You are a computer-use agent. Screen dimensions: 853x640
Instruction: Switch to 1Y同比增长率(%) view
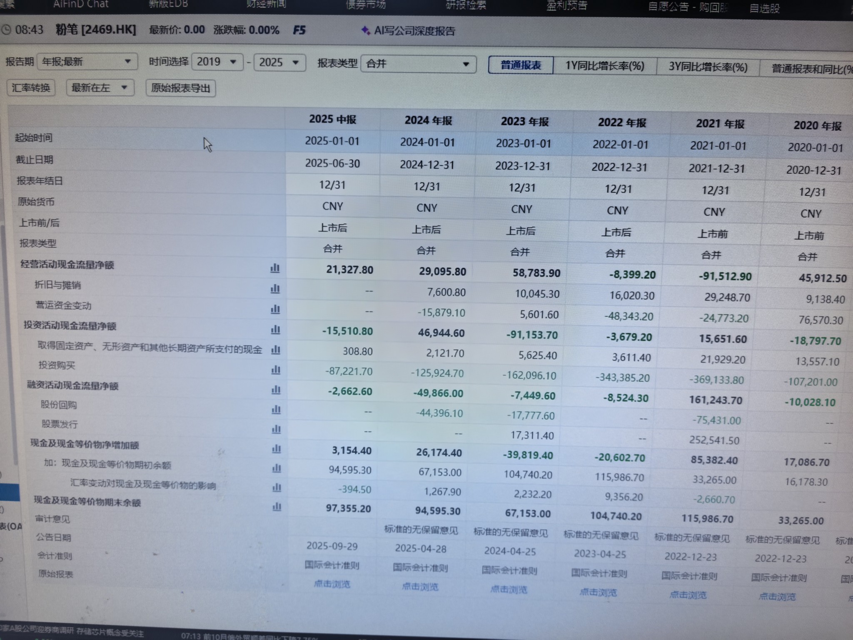tap(604, 66)
